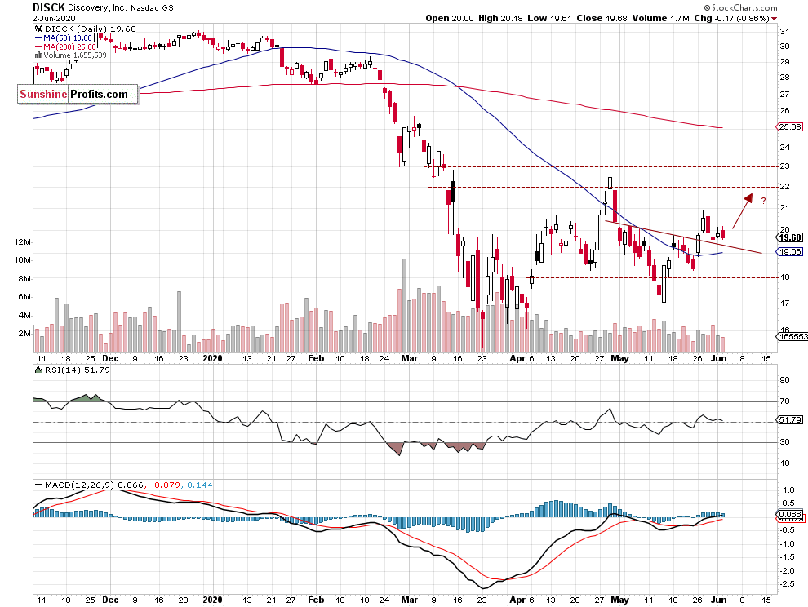808x607 pixels.
Task: Click the 'Volume 1,655,539' legend entry
Action: tap(75, 55)
